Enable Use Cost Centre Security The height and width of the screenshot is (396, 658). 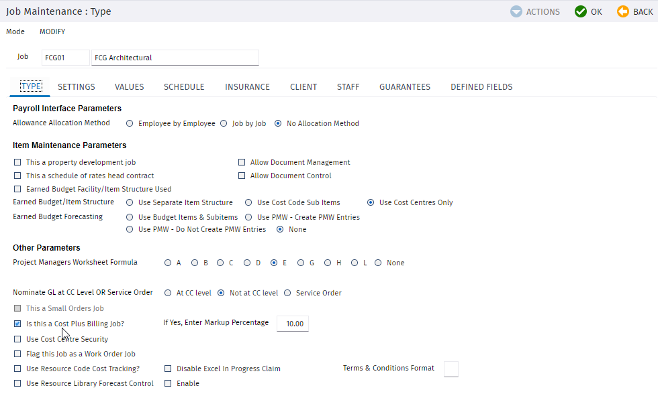tap(17, 339)
